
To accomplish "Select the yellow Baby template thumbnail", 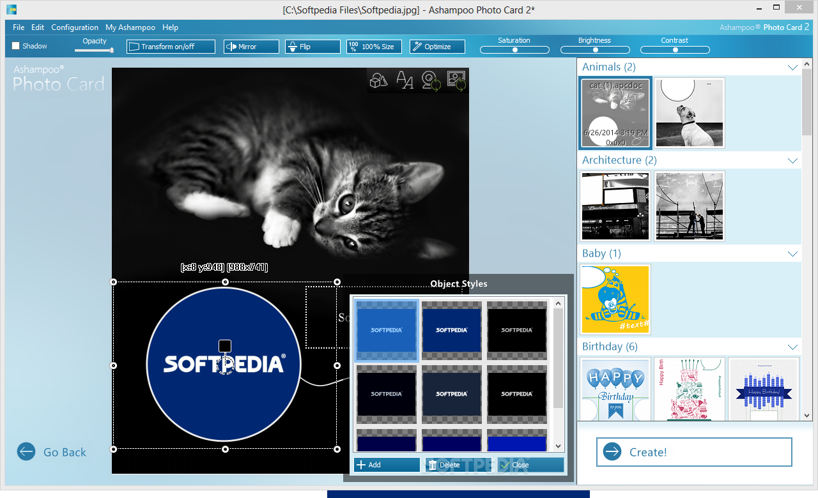I will point(615,299).
